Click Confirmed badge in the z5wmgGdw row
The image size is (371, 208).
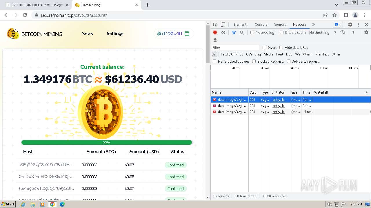click(x=176, y=189)
